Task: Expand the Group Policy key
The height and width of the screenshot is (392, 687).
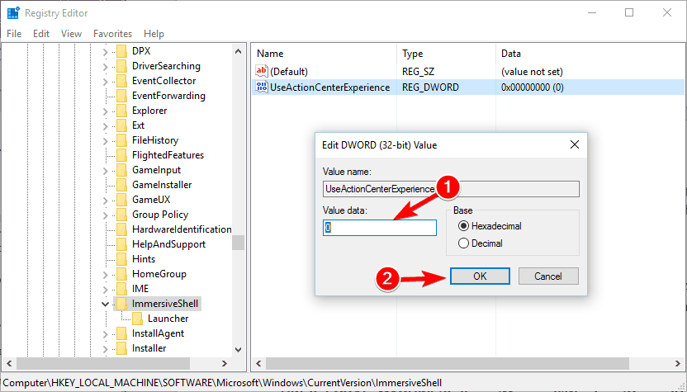Action: (x=105, y=216)
